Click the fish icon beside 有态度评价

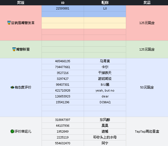(x=12, y=87)
